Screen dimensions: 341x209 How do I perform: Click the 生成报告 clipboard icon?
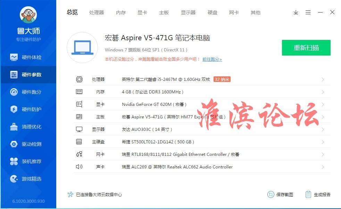click(308, 194)
